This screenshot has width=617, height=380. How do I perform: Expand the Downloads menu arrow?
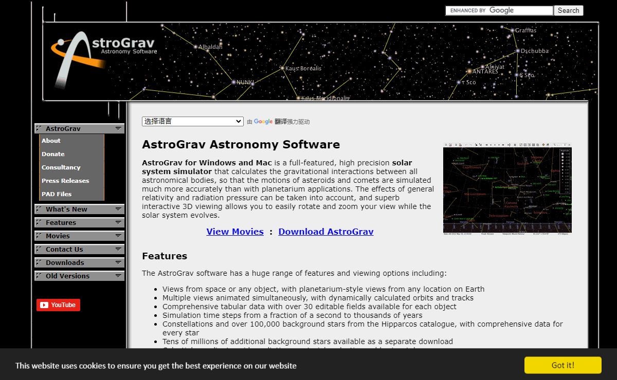118,263
